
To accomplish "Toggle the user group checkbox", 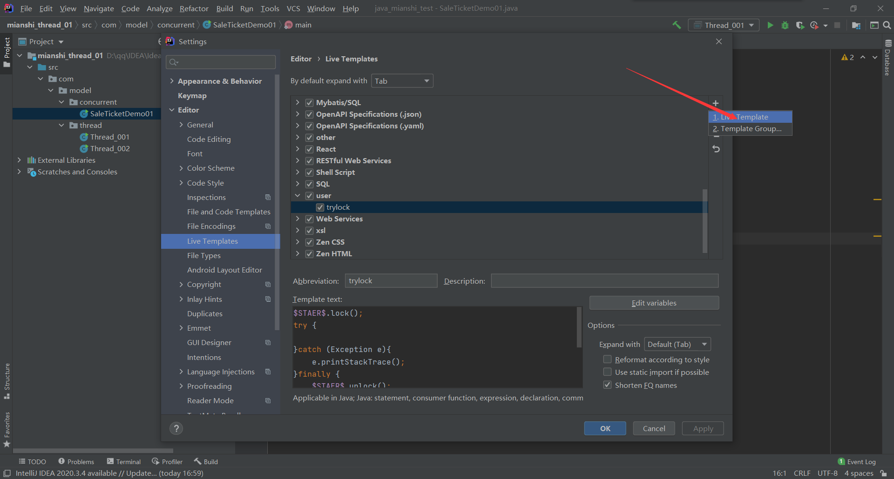I will (309, 195).
